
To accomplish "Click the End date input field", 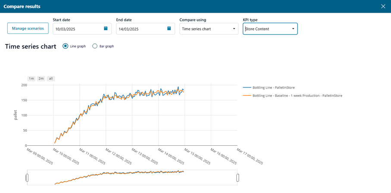I will tap(141, 29).
